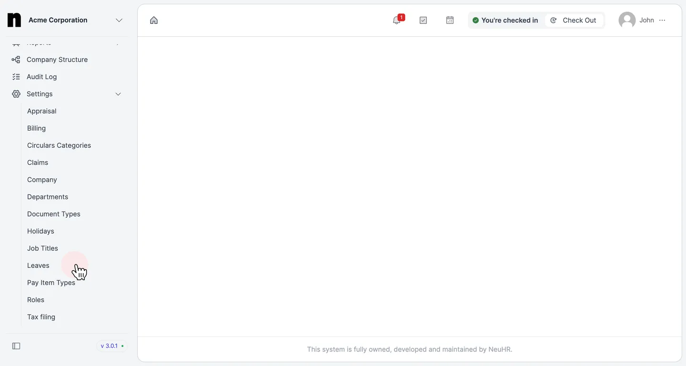
Task: Open Company settings page
Action: [x=42, y=180]
